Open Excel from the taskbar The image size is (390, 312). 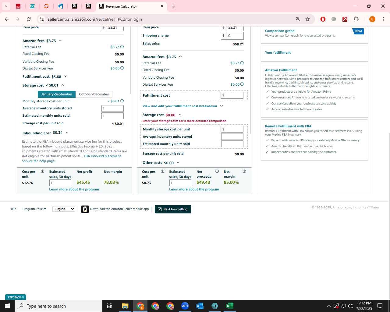(230, 306)
